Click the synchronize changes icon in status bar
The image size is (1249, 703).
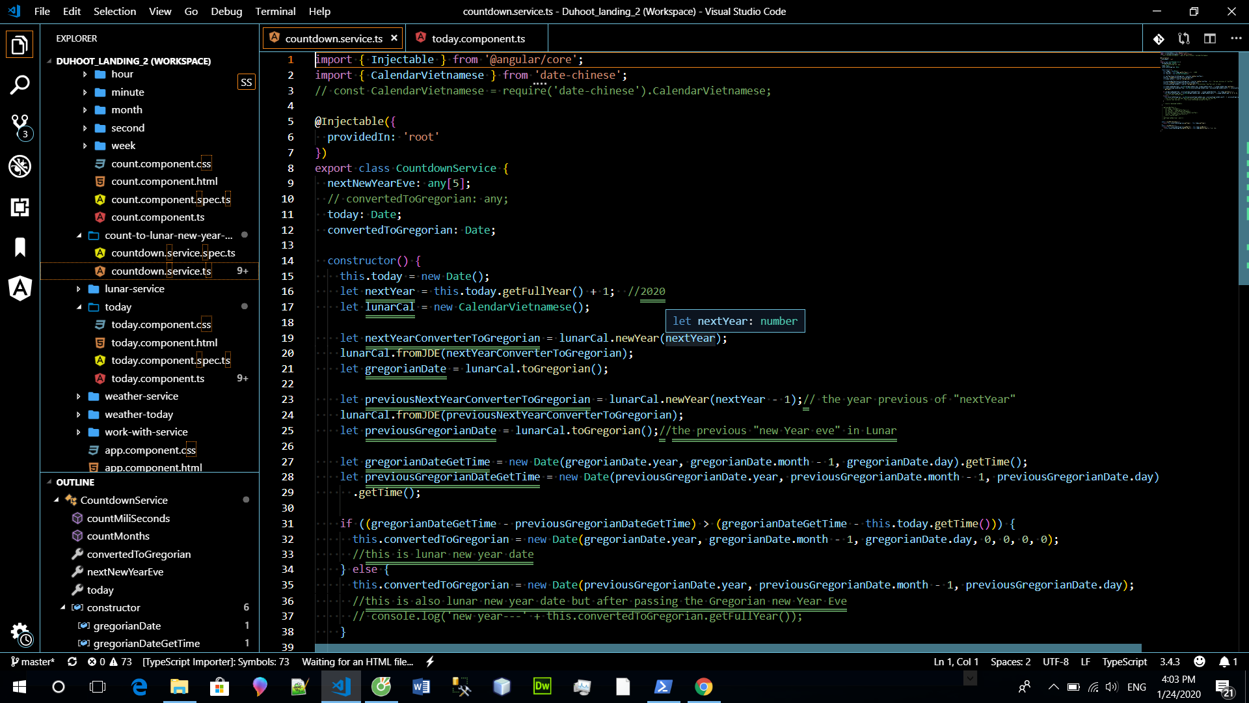[x=72, y=661]
